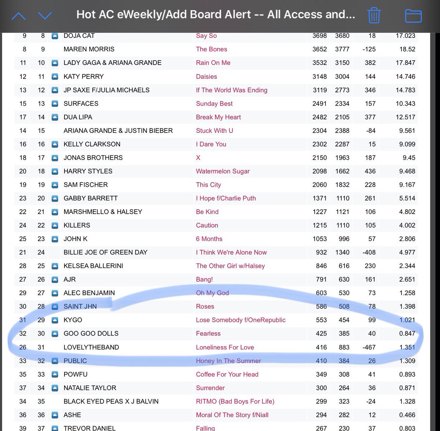Tap the upward-trend bullet icon beside KYGO
440x431 pixels.
[55, 320]
